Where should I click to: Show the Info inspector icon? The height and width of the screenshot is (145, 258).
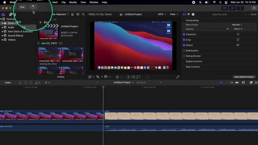point(193,14)
